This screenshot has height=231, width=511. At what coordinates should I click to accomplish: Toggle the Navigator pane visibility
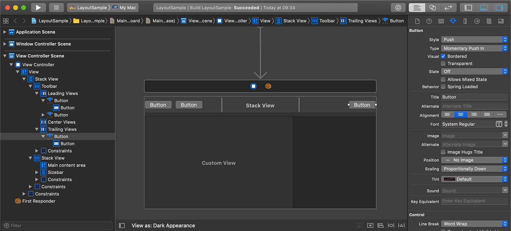[x=468, y=8]
